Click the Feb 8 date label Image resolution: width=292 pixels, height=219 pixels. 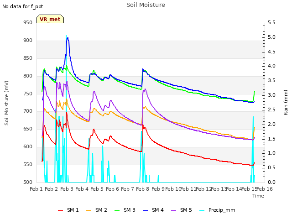142,189
